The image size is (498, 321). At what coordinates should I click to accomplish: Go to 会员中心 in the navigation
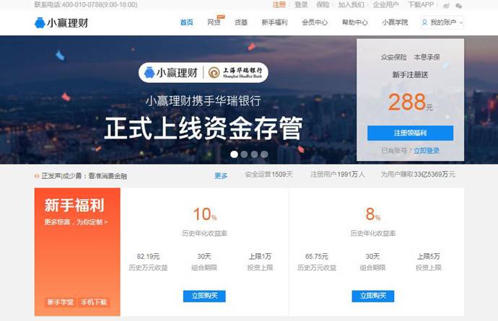coord(315,22)
